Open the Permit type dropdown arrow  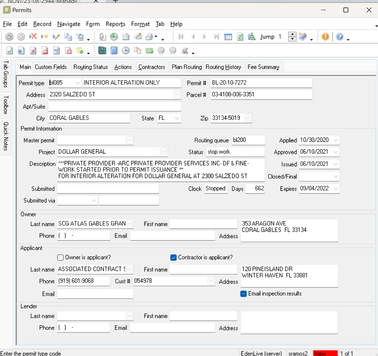click(78, 83)
